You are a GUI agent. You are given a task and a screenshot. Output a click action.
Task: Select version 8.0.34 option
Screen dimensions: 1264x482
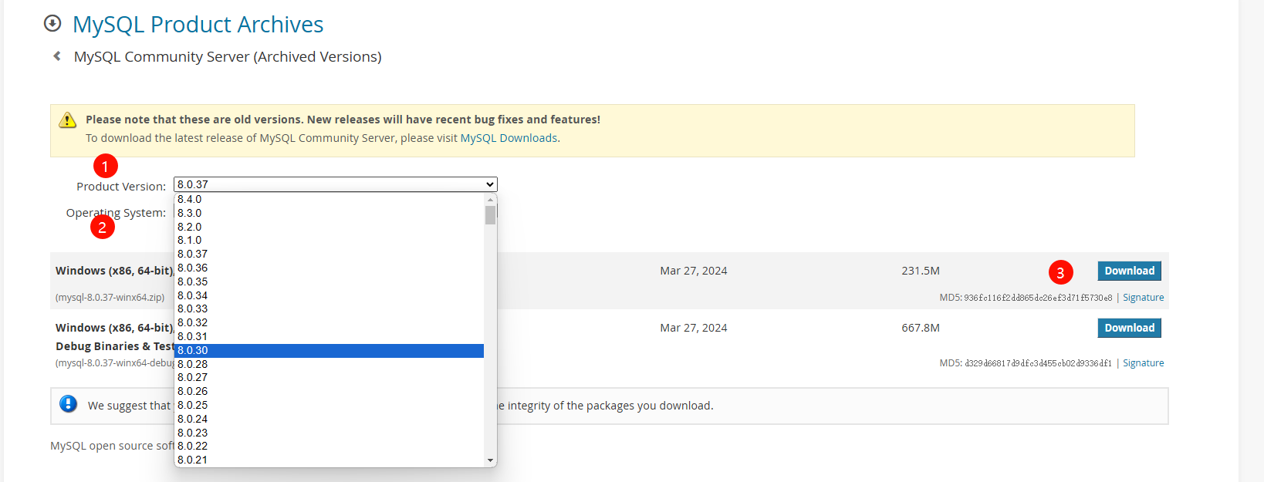pos(329,295)
